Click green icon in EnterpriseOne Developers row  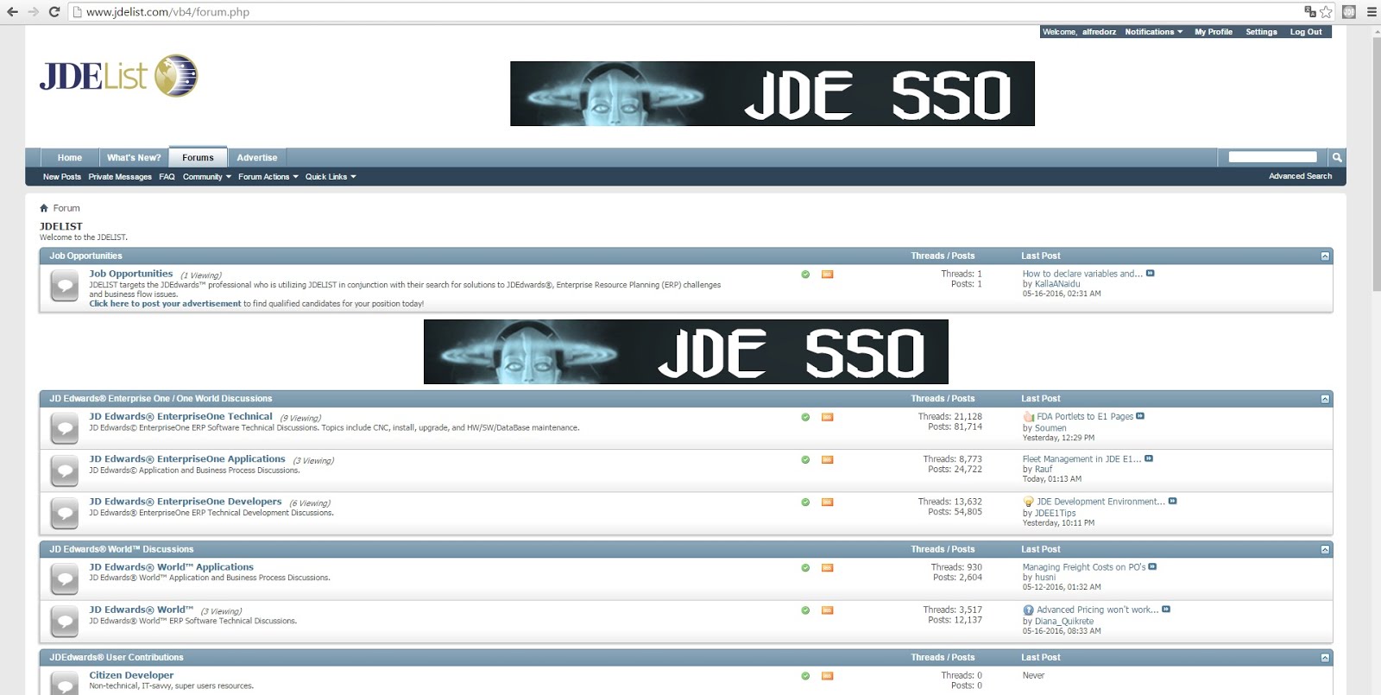805,502
